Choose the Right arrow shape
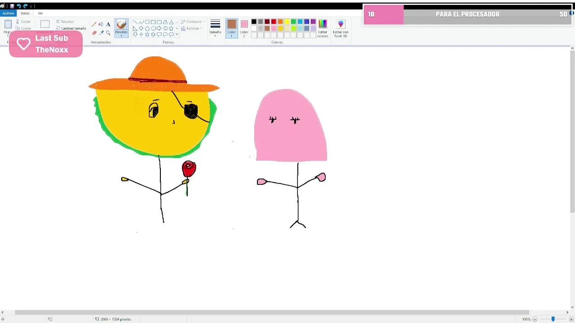Screen dimensions: 575x323 159,28
